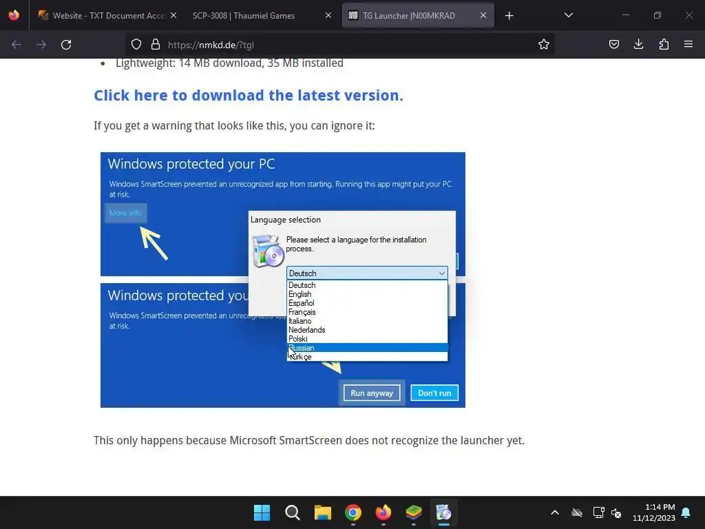The image size is (705, 529).
Task: Open Firefox from the taskbar
Action: pos(383,512)
